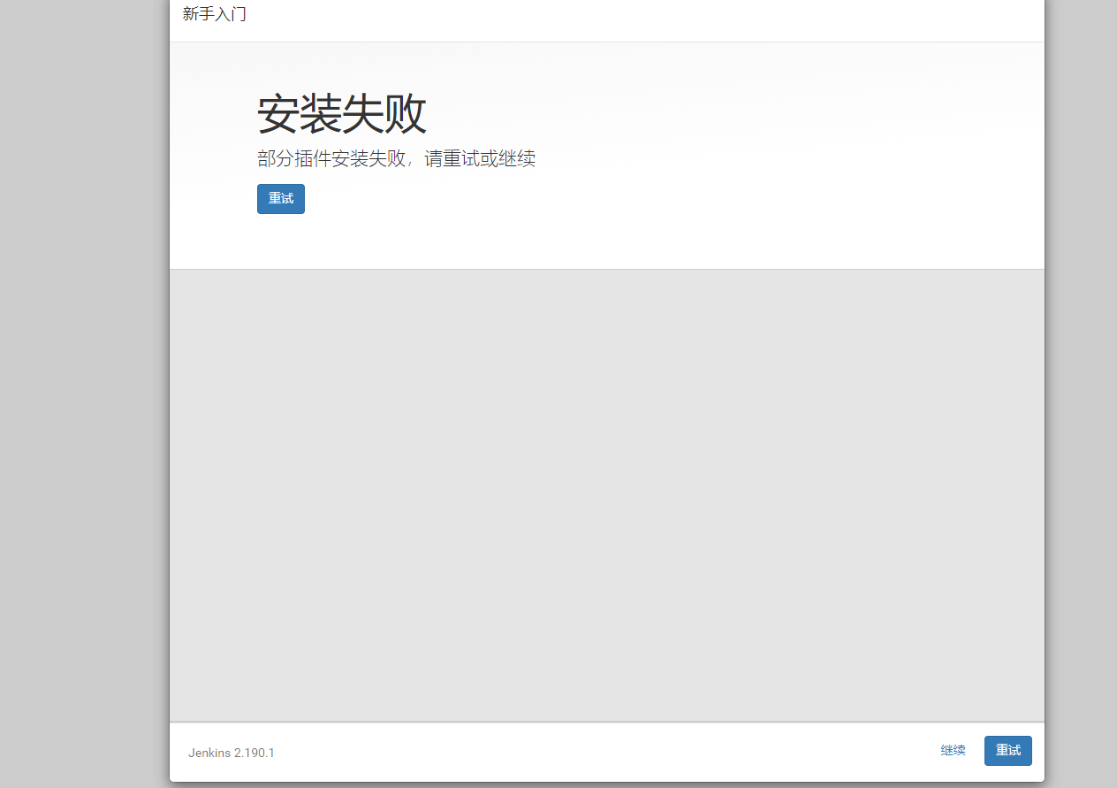The width and height of the screenshot is (1117, 788).
Task: Click the empty gray plugin list panel
Action: coord(606,495)
